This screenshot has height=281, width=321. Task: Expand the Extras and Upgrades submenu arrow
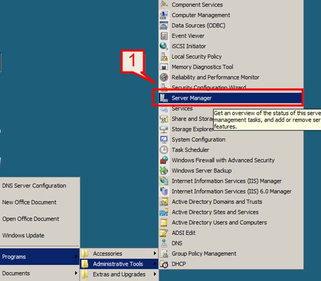pos(155,274)
